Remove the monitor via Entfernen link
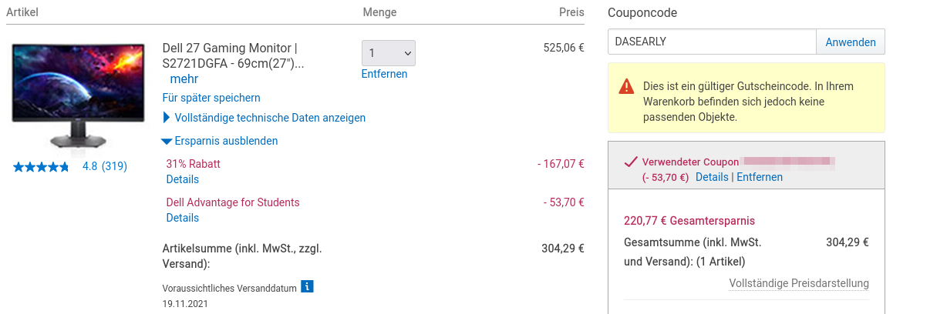Screen dimensions: 947x314 [384, 74]
